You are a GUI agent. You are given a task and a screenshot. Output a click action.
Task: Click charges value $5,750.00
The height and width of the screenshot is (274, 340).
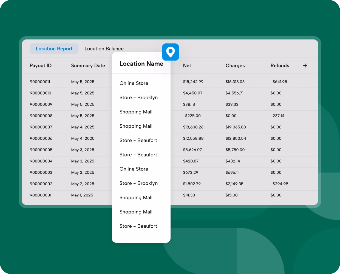coord(235,150)
